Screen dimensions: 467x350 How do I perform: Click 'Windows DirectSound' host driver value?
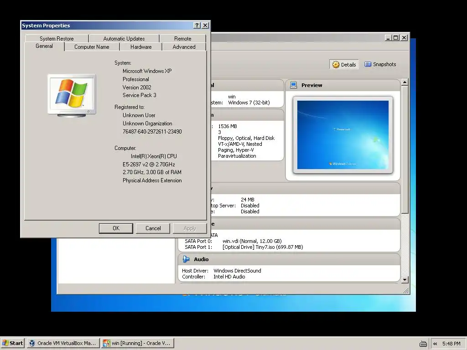[237, 271]
